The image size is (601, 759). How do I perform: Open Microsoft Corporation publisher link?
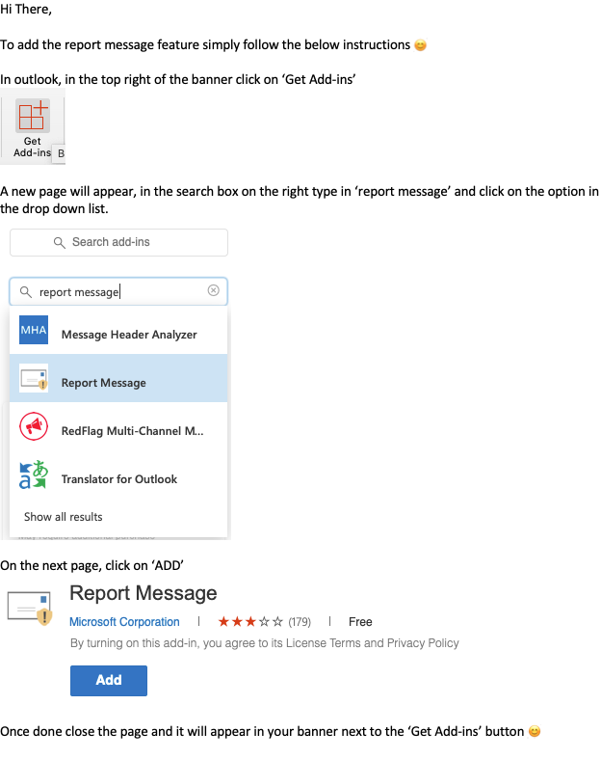(x=124, y=622)
